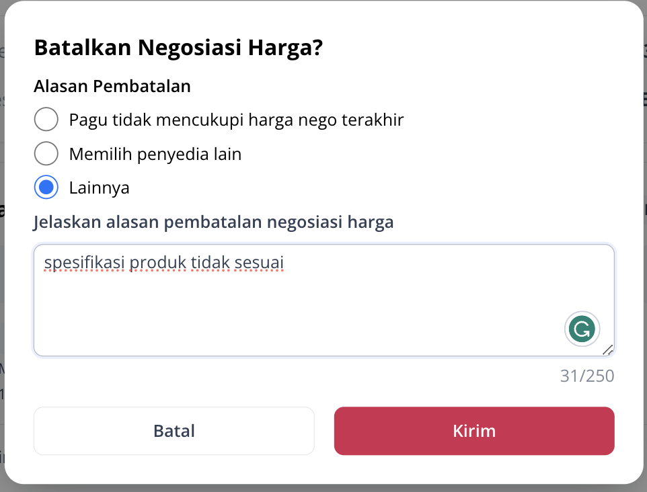The height and width of the screenshot is (492, 647).
Task: Submit with the red 'Kirim' button
Action: click(474, 431)
